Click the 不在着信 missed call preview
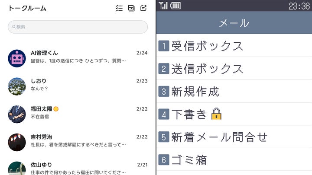This screenshot has height=175, width=312. pos(40,117)
